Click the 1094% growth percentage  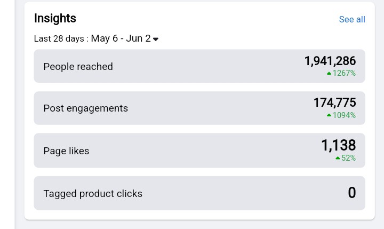pyautogui.click(x=344, y=115)
